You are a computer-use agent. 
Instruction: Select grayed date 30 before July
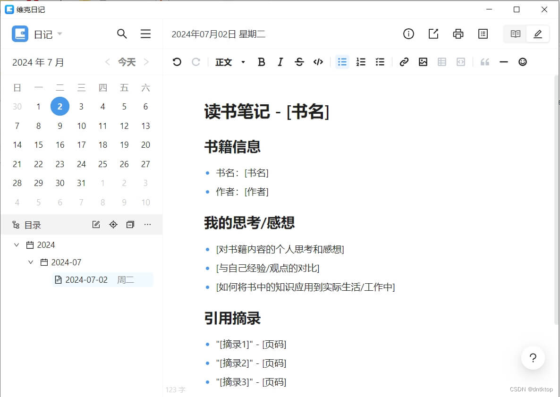[x=17, y=107]
